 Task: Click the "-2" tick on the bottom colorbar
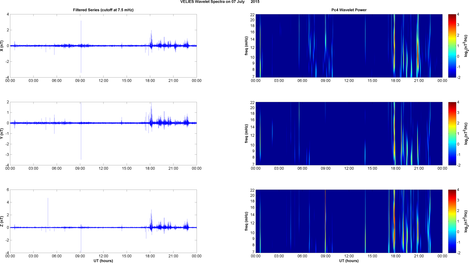click(x=458, y=253)
